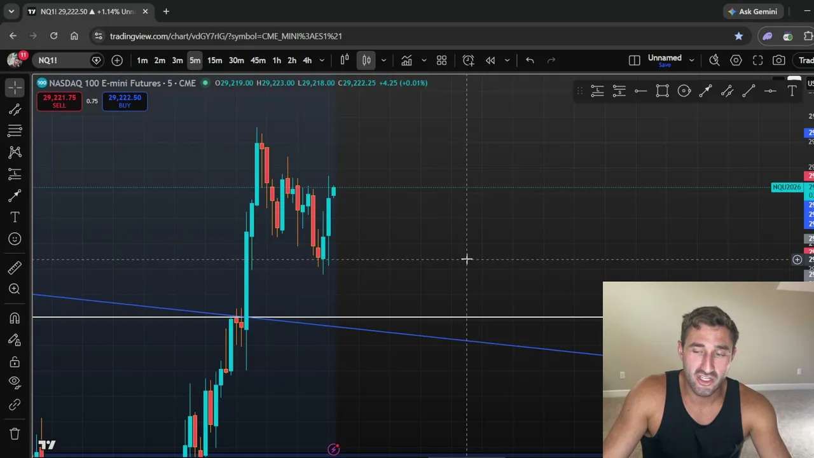Viewport: 814px width, 458px height.
Task: Enter fullscreen chart mode
Action: click(757, 60)
